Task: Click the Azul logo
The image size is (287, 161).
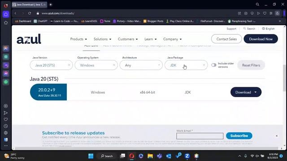Action: (29, 39)
